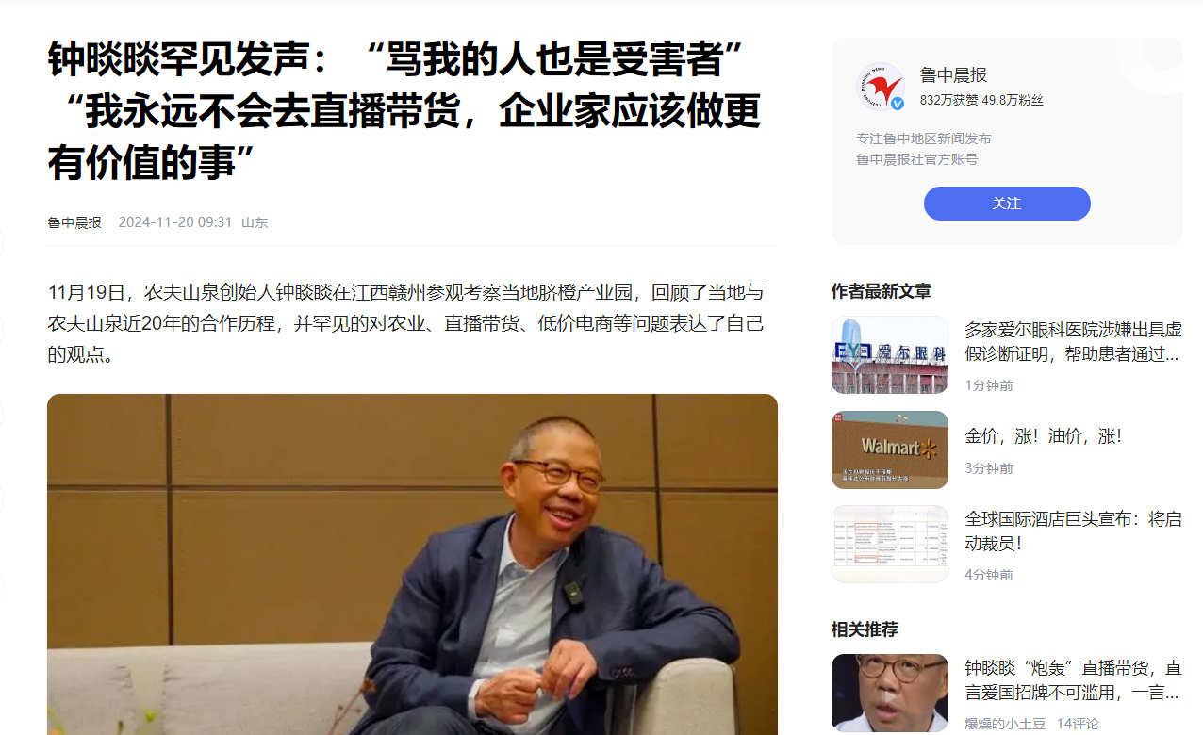Click the 相关推荐 section heading

[865, 629]
